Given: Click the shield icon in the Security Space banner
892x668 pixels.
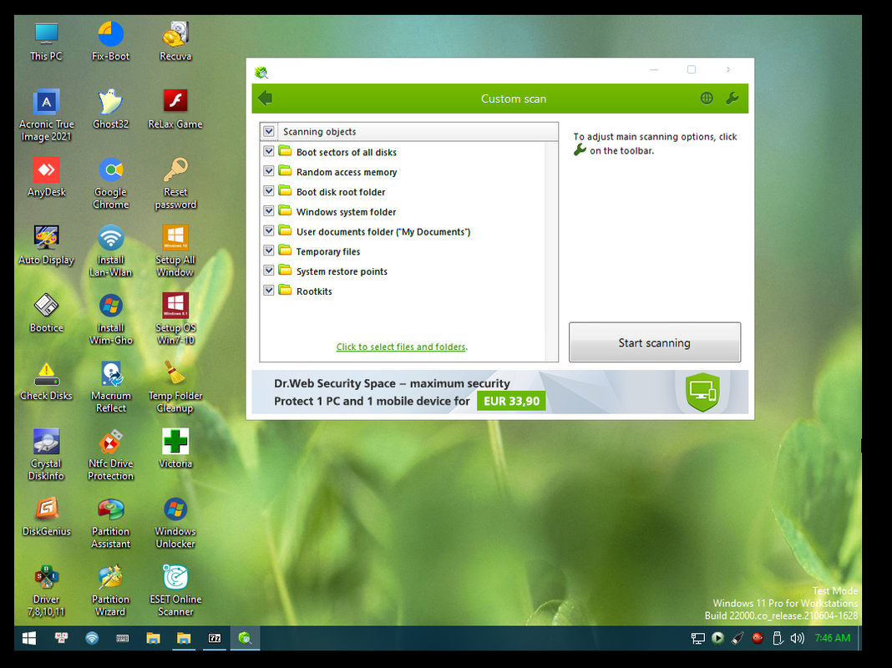Looking at the screenshot, I should click(x=702, y=392).
